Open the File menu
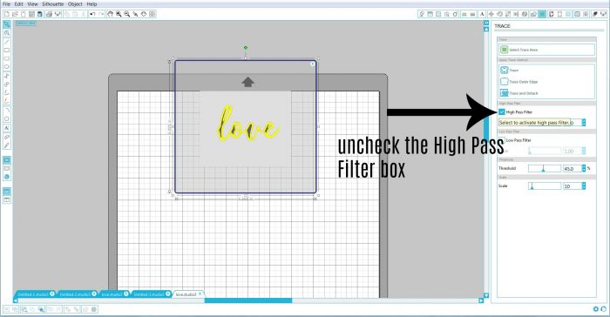Image resolution: width=610 pixels, height=317 pixels. (x=6, y=3)
